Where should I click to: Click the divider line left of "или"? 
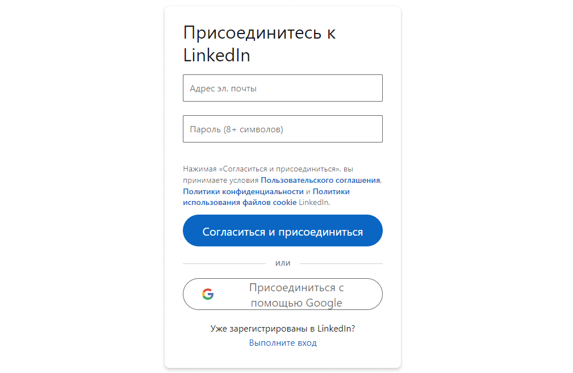[x=224, y=263]
